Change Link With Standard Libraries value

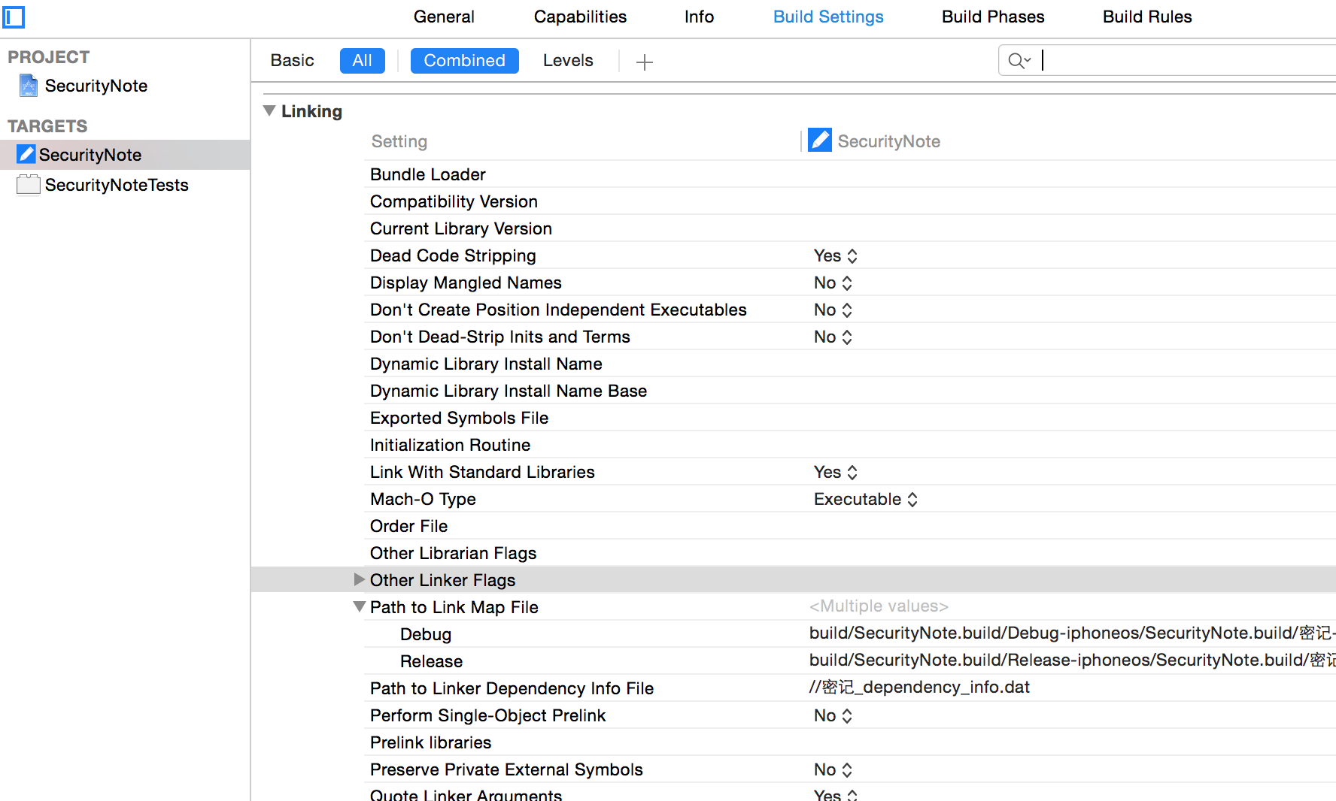[x=835, y=472]
